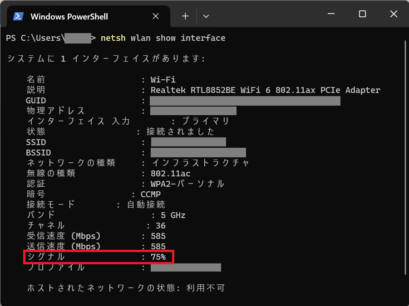Expand the new tab profile dropdown
Screen dimensions: 409x306
206,16
